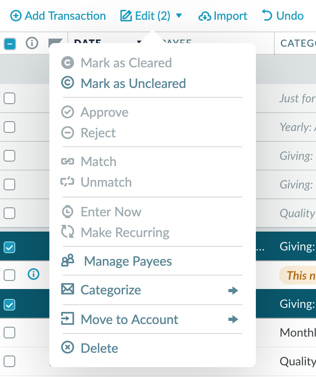Choose Make Recurring from the menu

(125, 232)
